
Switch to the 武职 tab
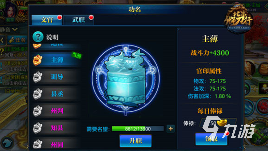[x=78, y=20]
